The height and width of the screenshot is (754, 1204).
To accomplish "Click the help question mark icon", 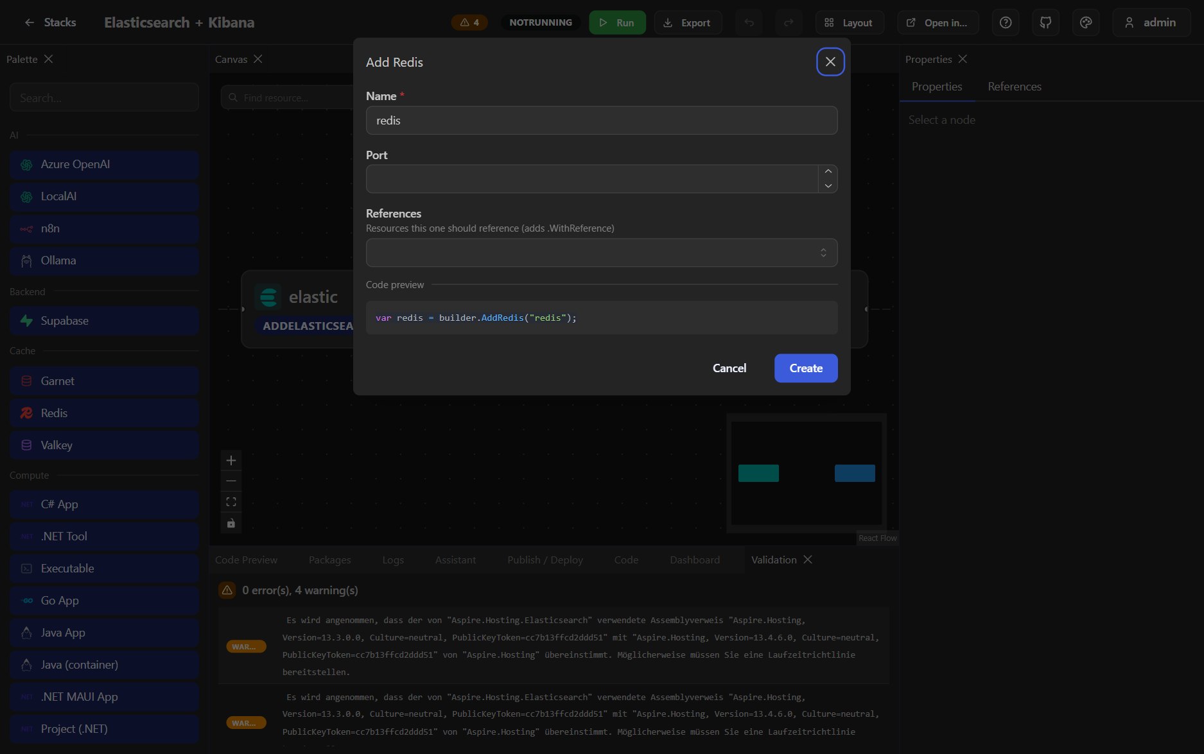I will tap(1006, 22).
